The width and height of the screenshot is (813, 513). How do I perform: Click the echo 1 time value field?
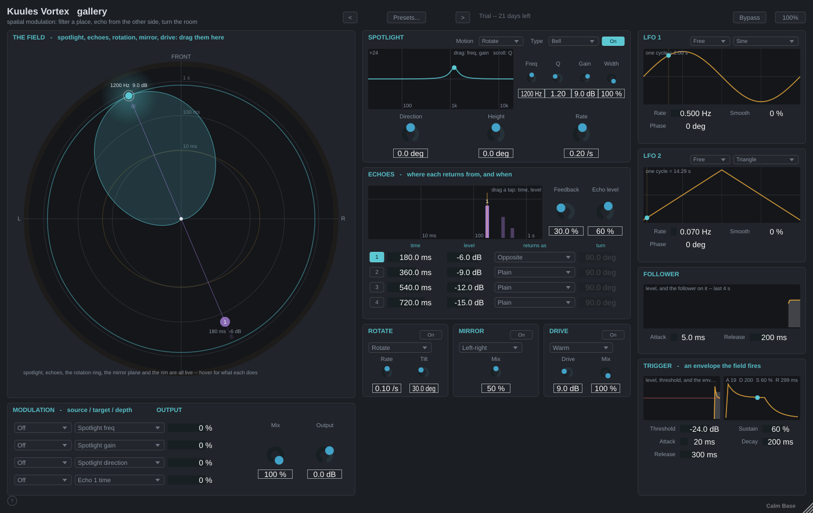[415, 257]
